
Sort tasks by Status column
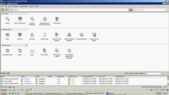(41, 77)
